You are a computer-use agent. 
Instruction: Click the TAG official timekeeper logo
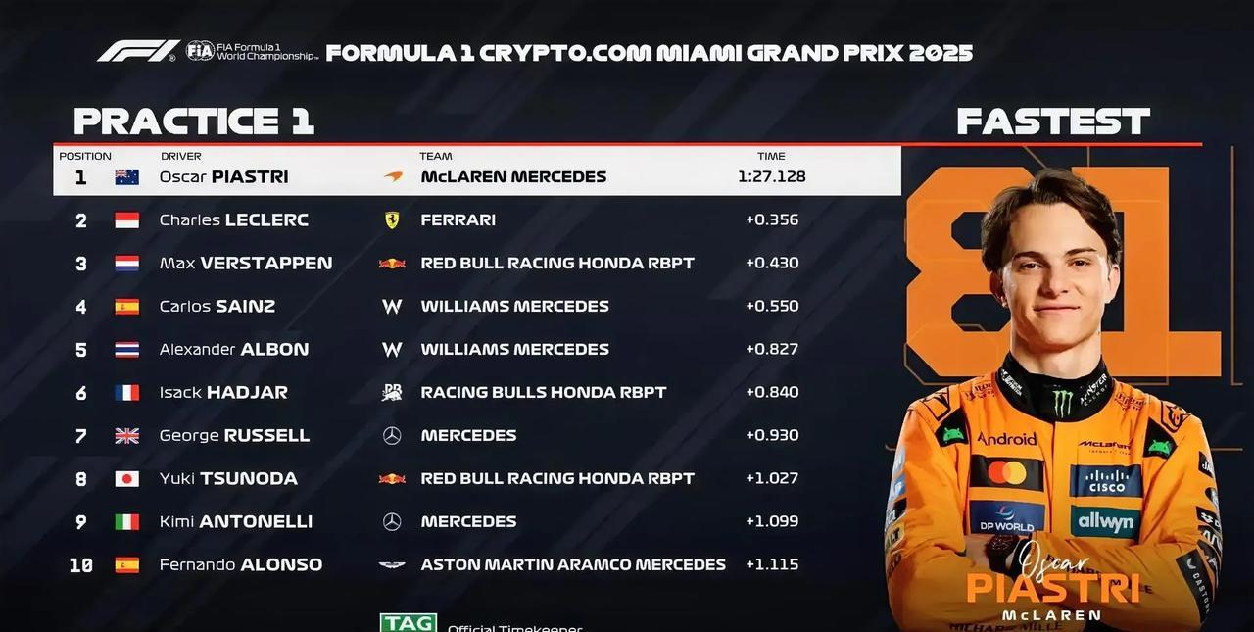click(x=409, y=623)
